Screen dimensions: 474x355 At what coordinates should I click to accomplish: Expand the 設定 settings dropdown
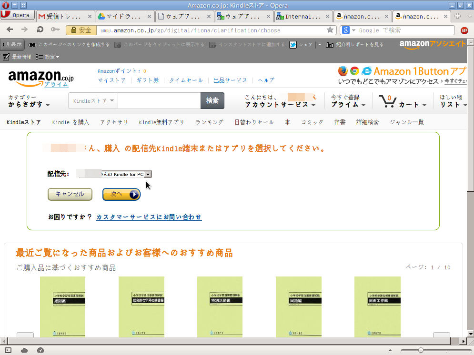(48, 57)
